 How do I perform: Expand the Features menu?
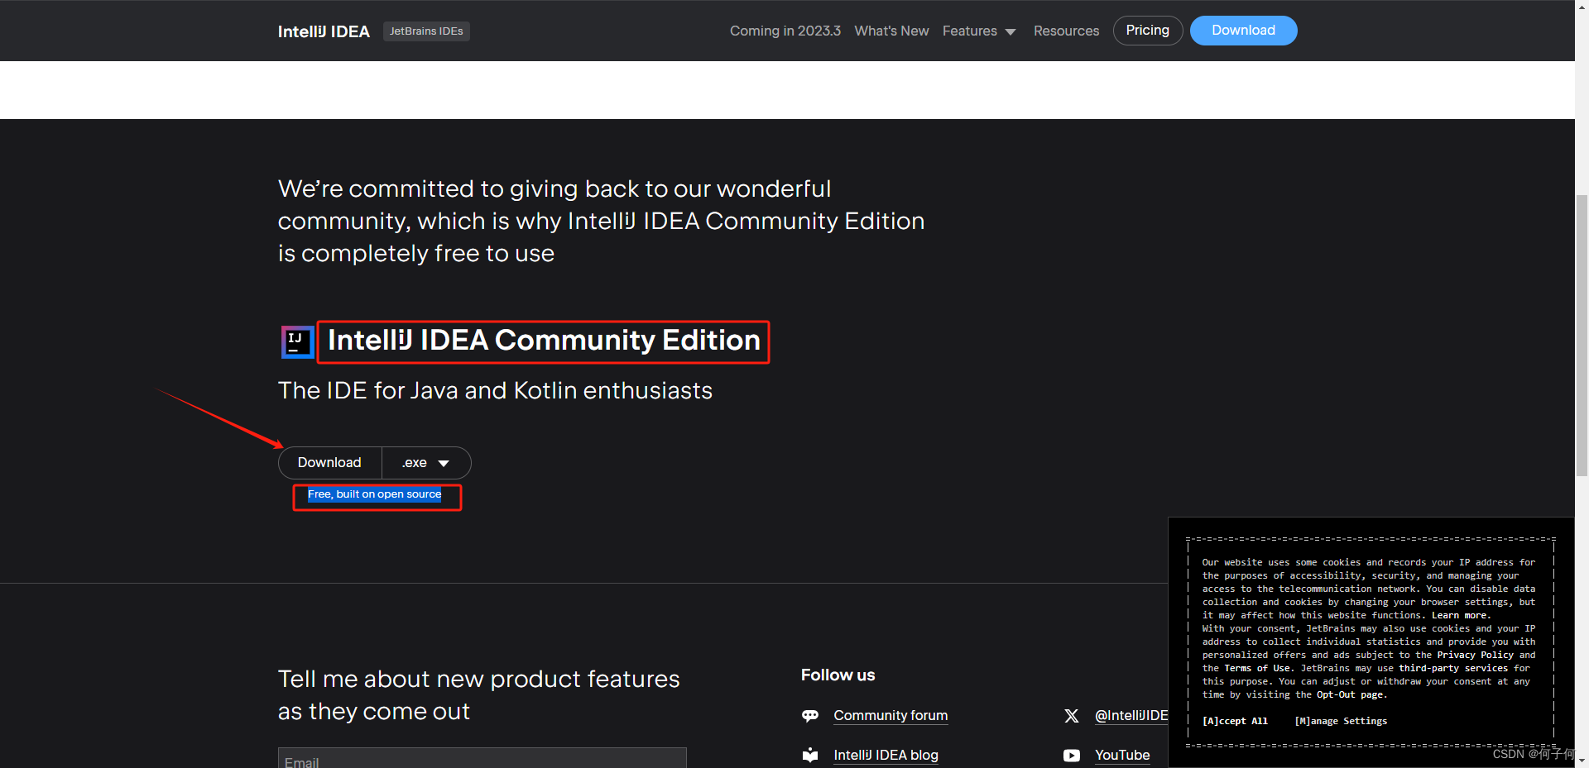(979, 31)
